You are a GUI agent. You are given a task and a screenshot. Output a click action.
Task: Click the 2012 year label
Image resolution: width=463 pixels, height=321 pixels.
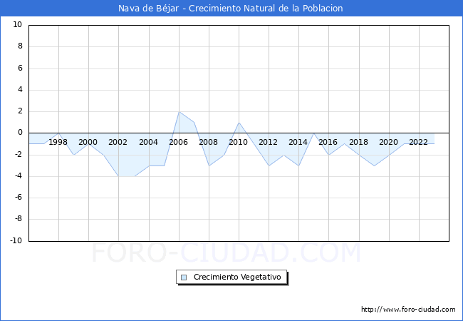(268, 142)
